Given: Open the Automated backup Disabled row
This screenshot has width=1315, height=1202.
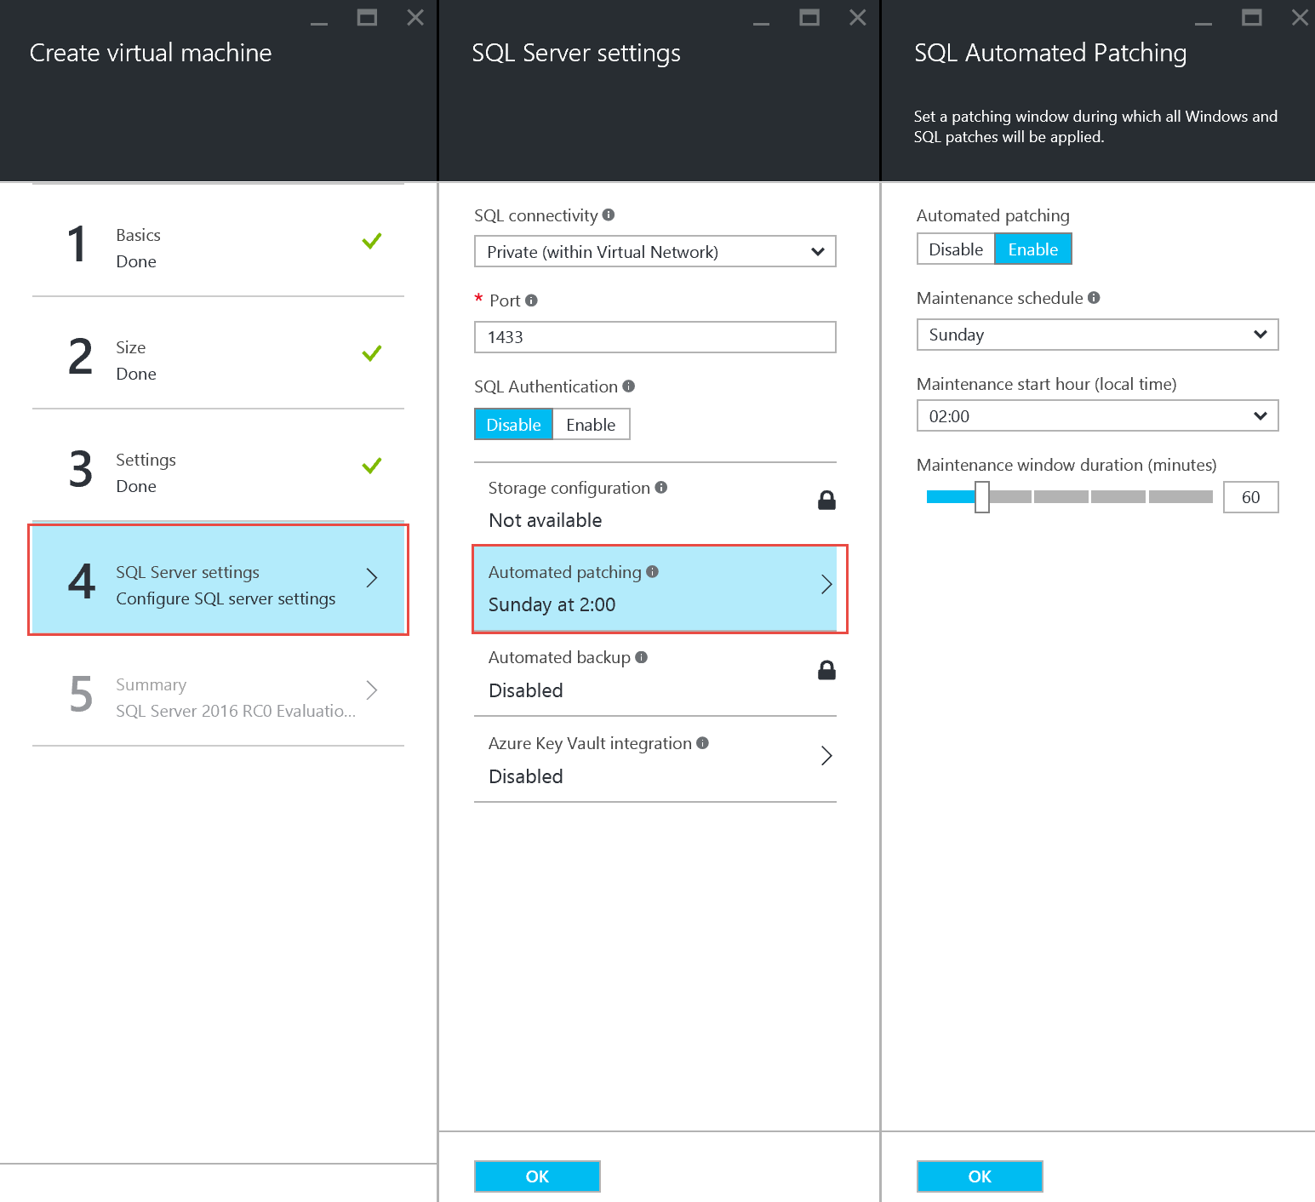Looking at the screenshot, I should tap(655, 673).
